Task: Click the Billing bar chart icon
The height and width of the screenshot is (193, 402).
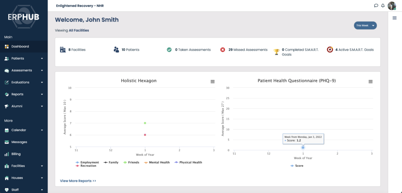Action: click(x=7, y=154)
